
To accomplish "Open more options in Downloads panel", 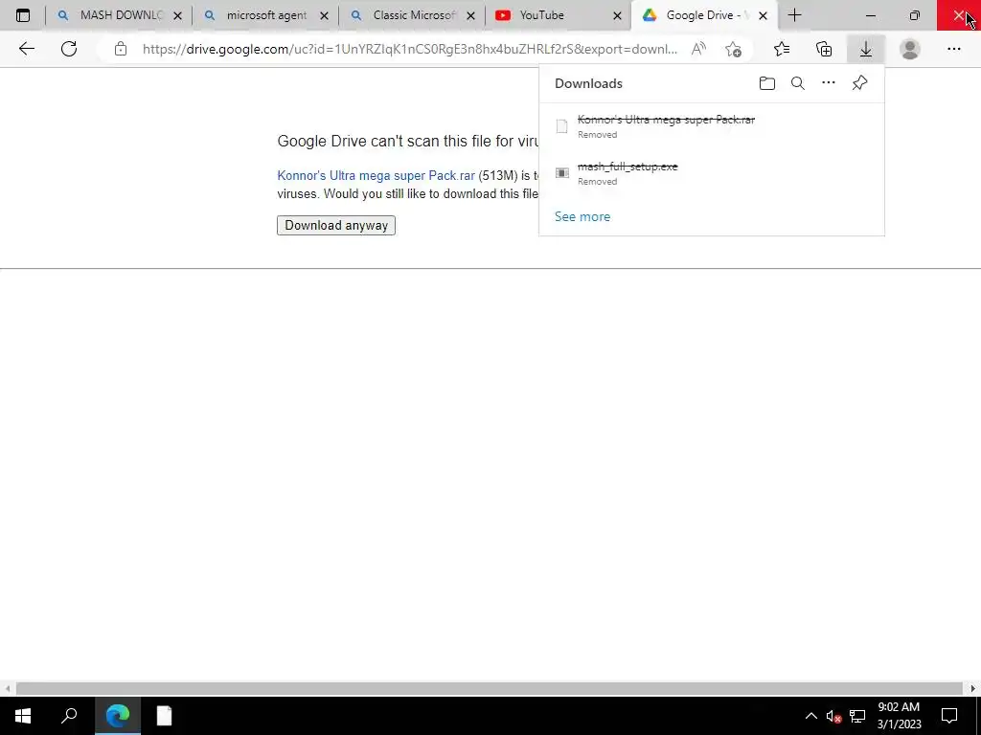I will pyautogui.click(x=829, y=82).
